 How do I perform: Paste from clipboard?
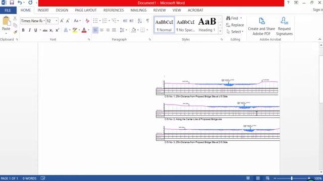click(6, 24)
